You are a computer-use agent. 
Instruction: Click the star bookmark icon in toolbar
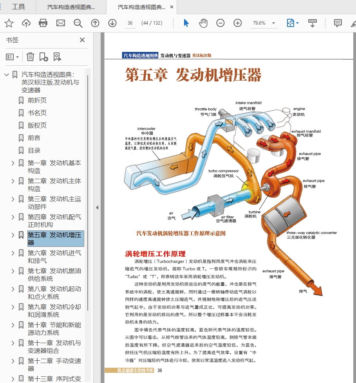point(9,23)
